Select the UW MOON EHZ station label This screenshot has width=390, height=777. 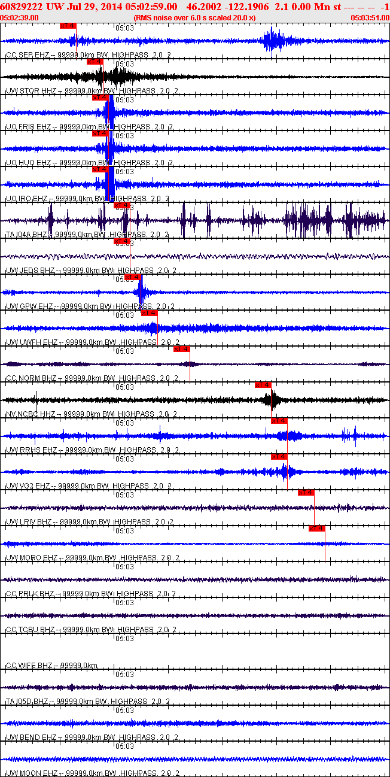pyautogui.click(x=92, y=773)
